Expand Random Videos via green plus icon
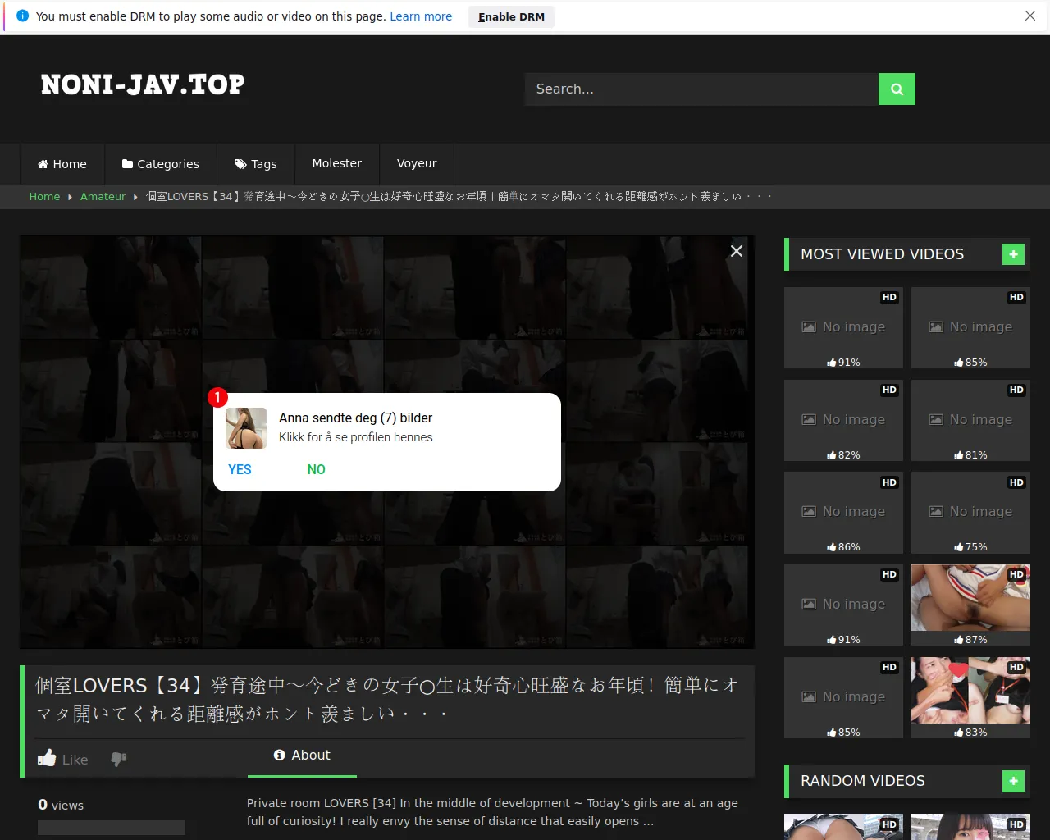 click(x=1013, y=781)
